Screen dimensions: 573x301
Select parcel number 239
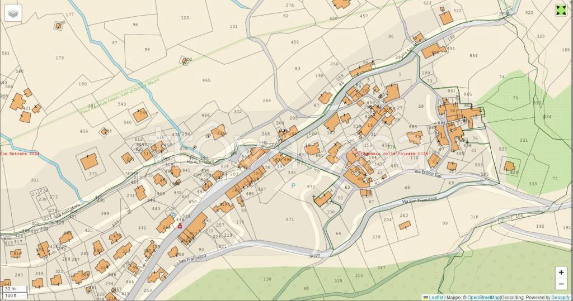[376, 237]
